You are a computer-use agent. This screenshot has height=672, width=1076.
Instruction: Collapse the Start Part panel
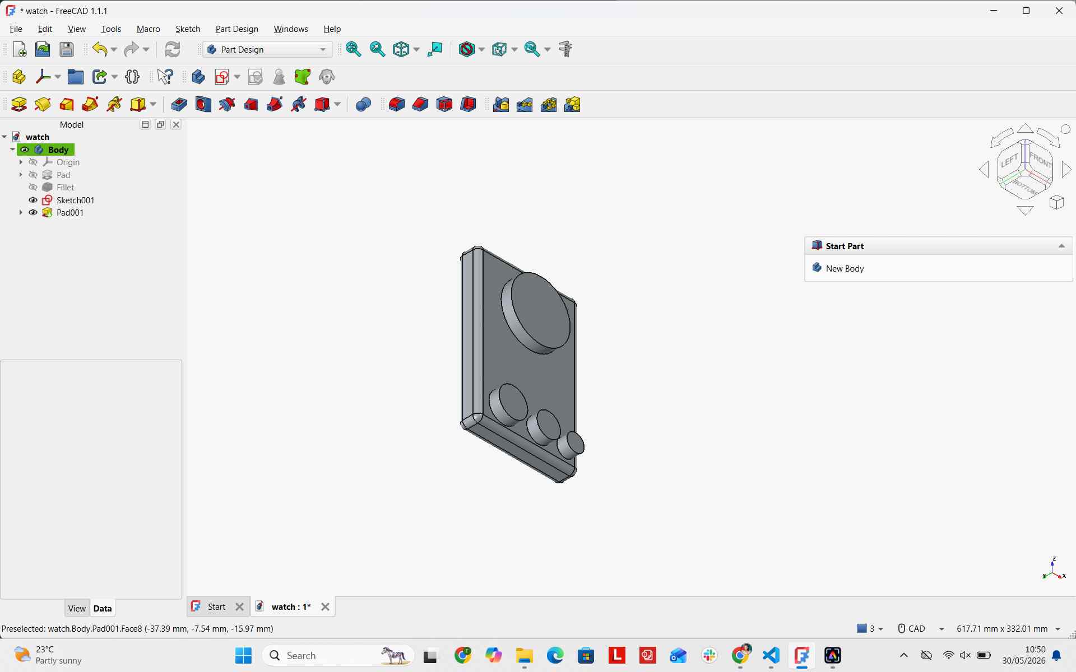[x=1061, y=246]
